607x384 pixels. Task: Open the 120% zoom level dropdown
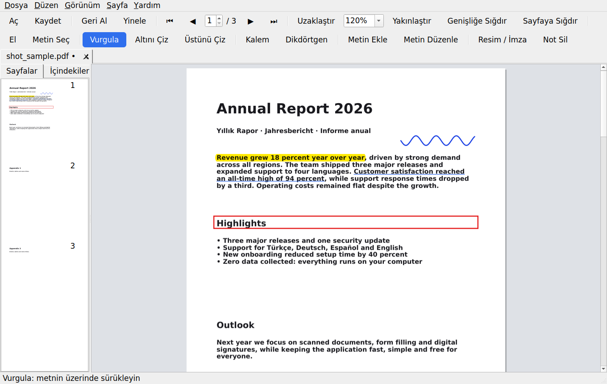point(379,21)
